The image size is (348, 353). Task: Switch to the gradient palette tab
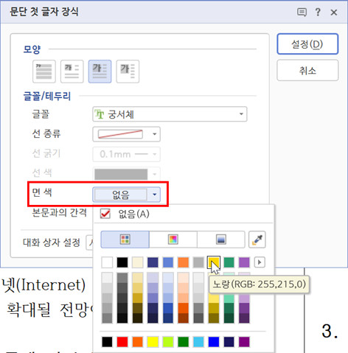click(221, 240)
